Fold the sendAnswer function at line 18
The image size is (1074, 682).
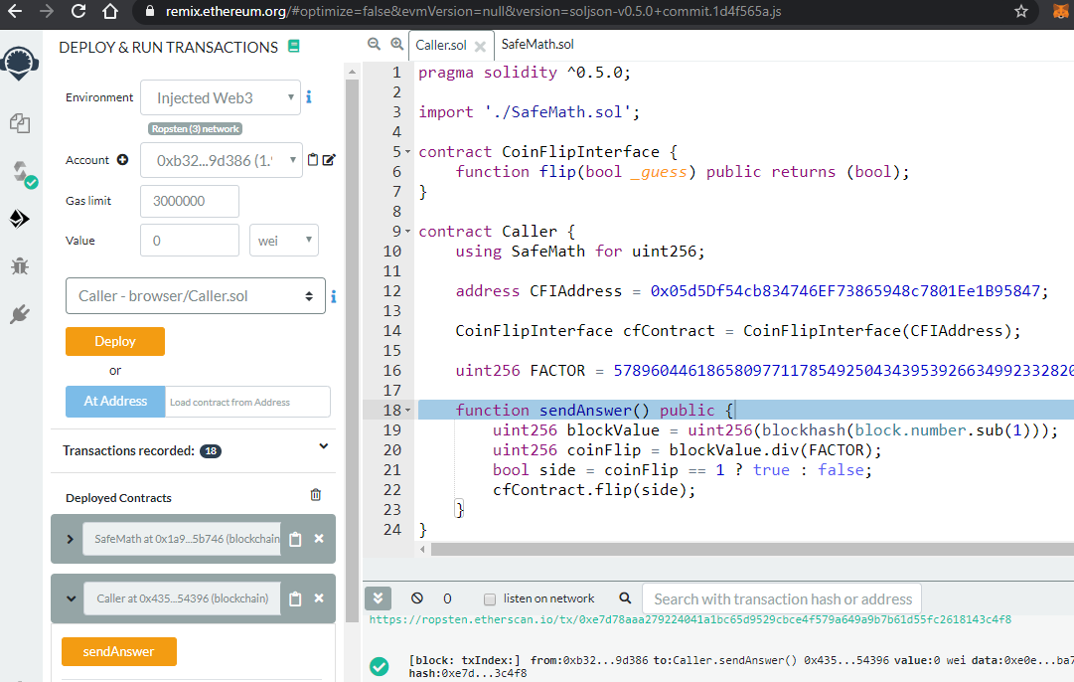[x=408, y=411]
